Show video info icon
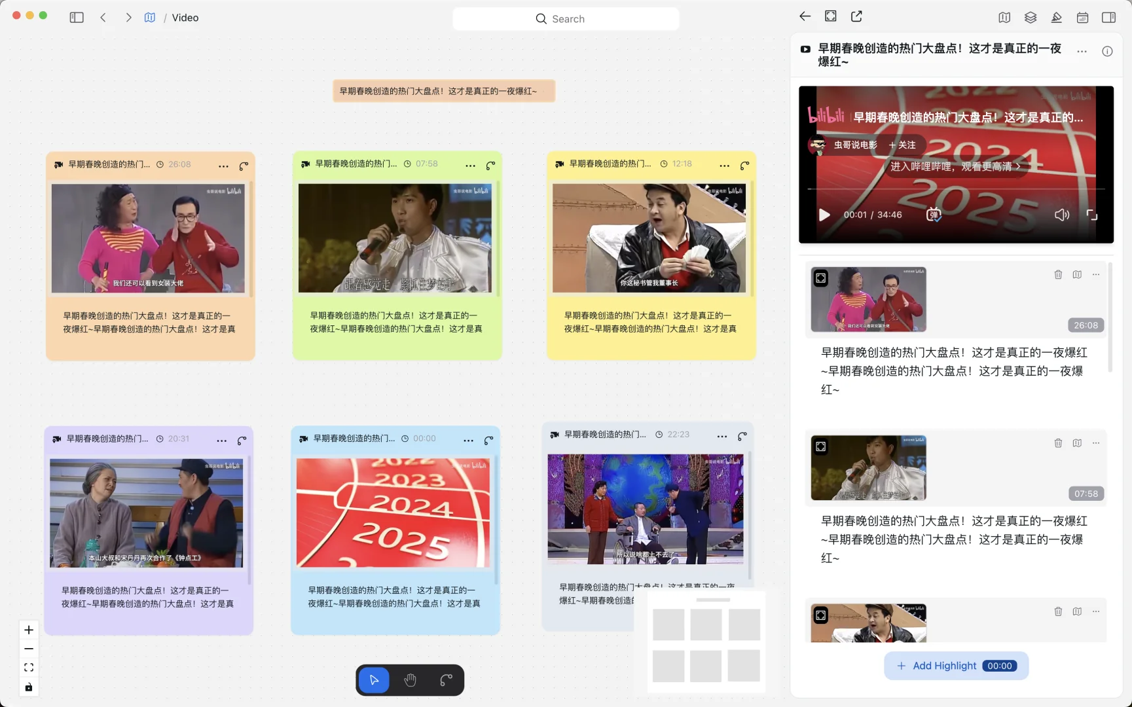The width and height of the screenshot is (1132, 707). (1107, 51)
